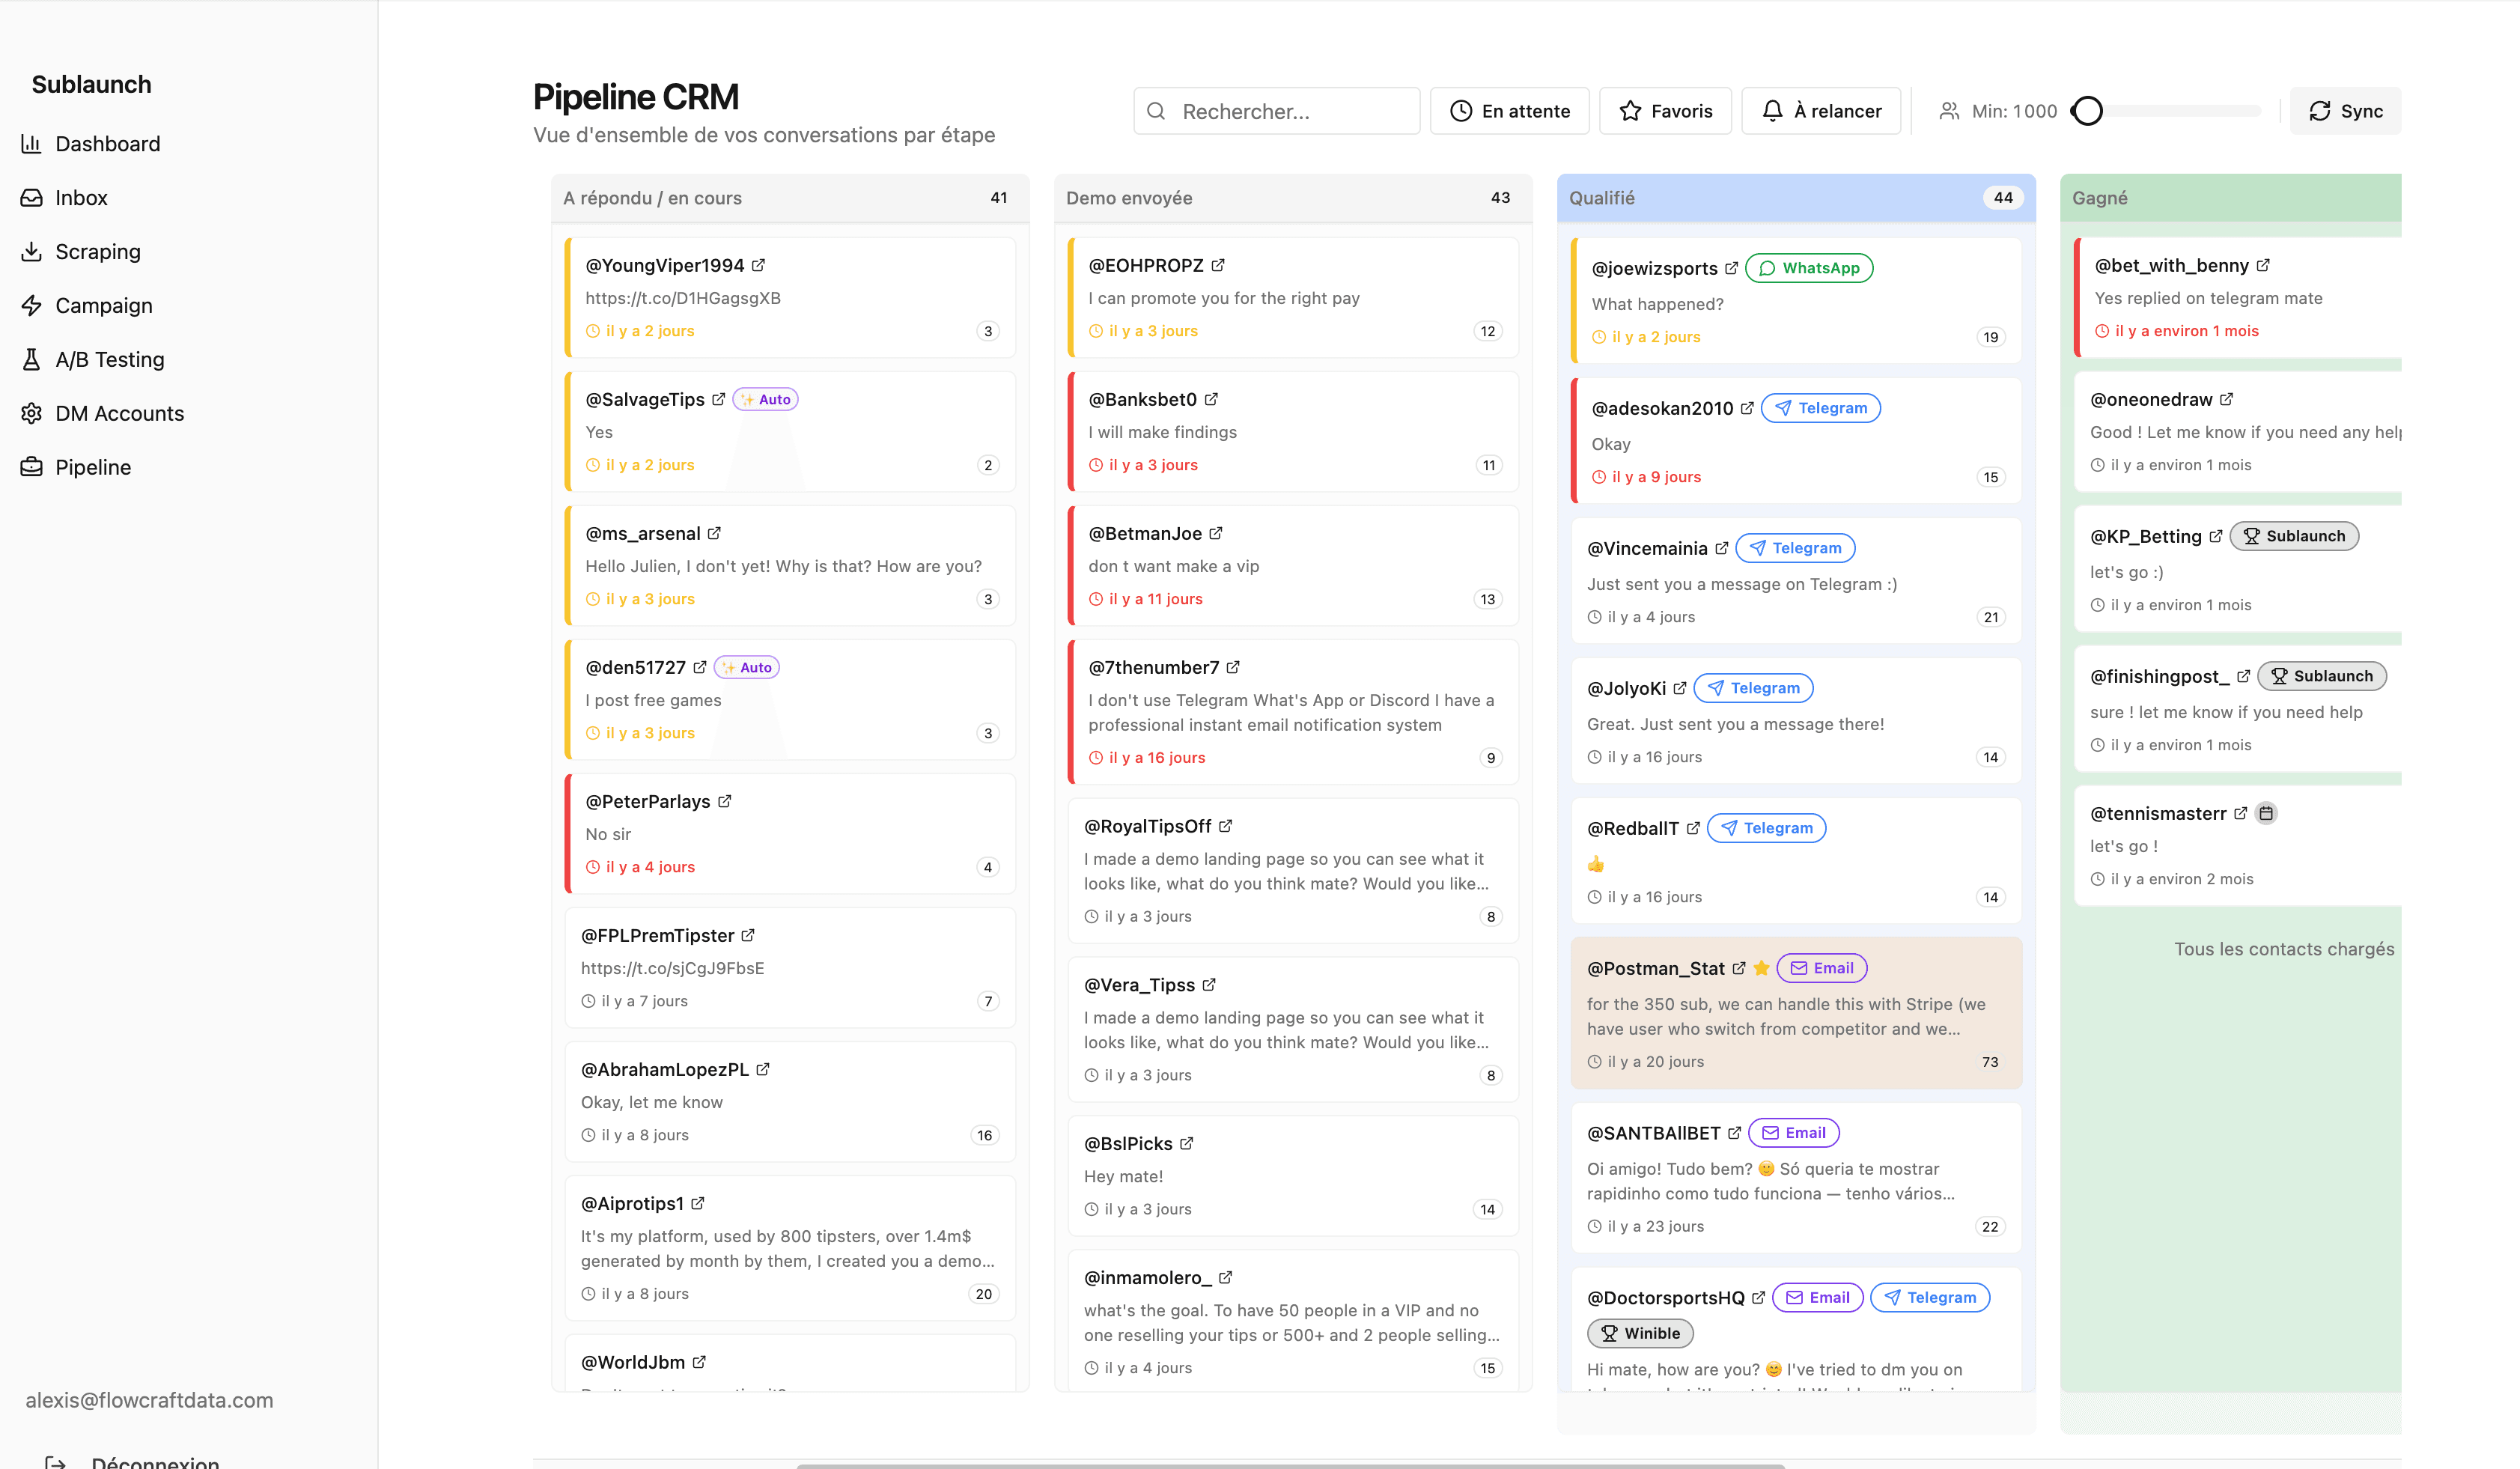
Task: Click the star icon on @Postman_Stat card
Action: [x=1762, y=968]
